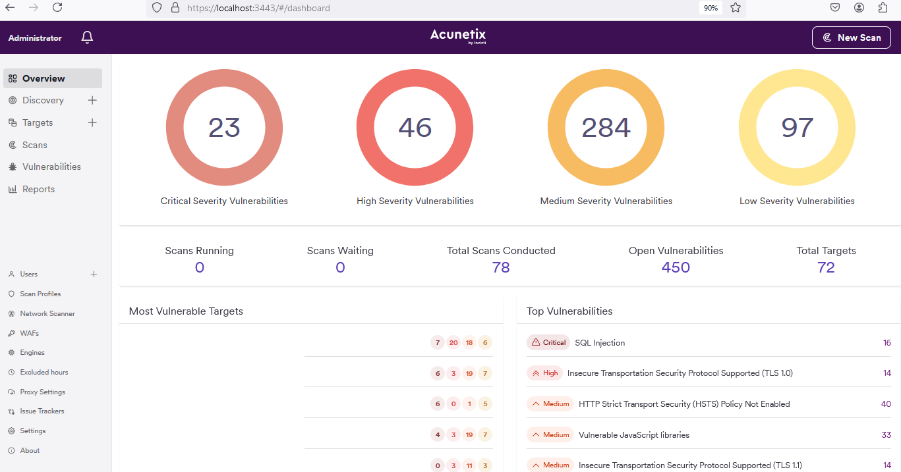Bookmark this page with star icon
The image size is (901, 472).
pyautogui.click(x=736, y=8)
